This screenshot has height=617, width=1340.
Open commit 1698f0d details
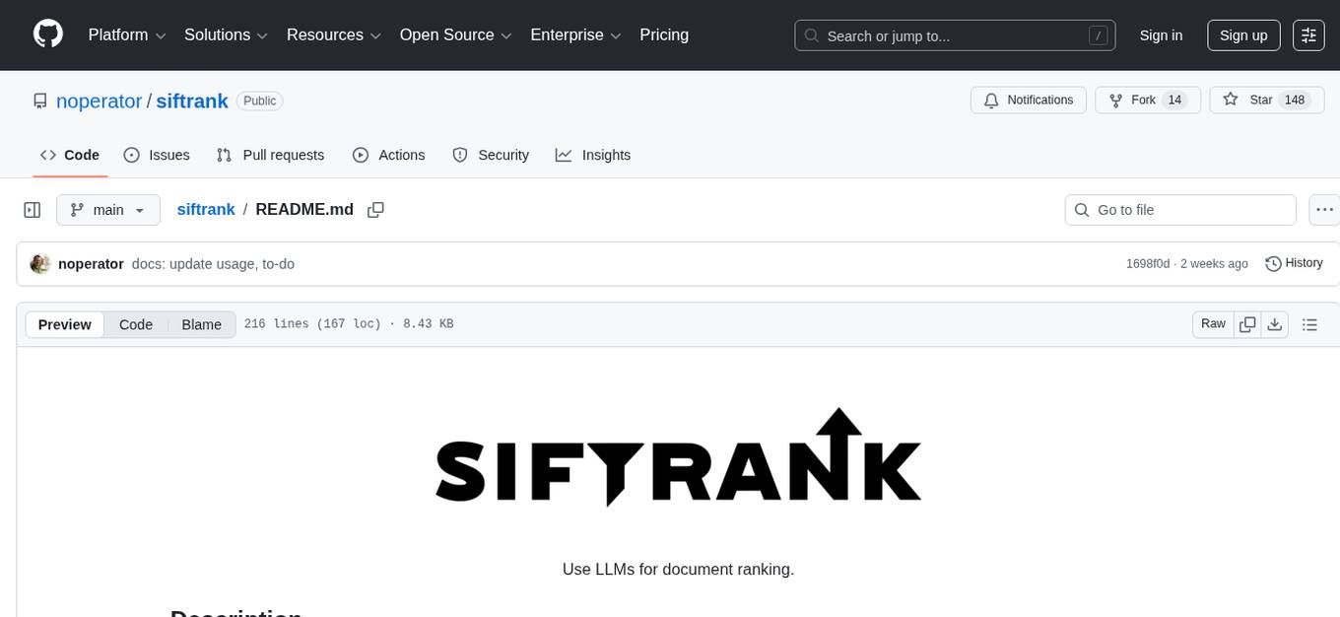[x=1147, y=263]
